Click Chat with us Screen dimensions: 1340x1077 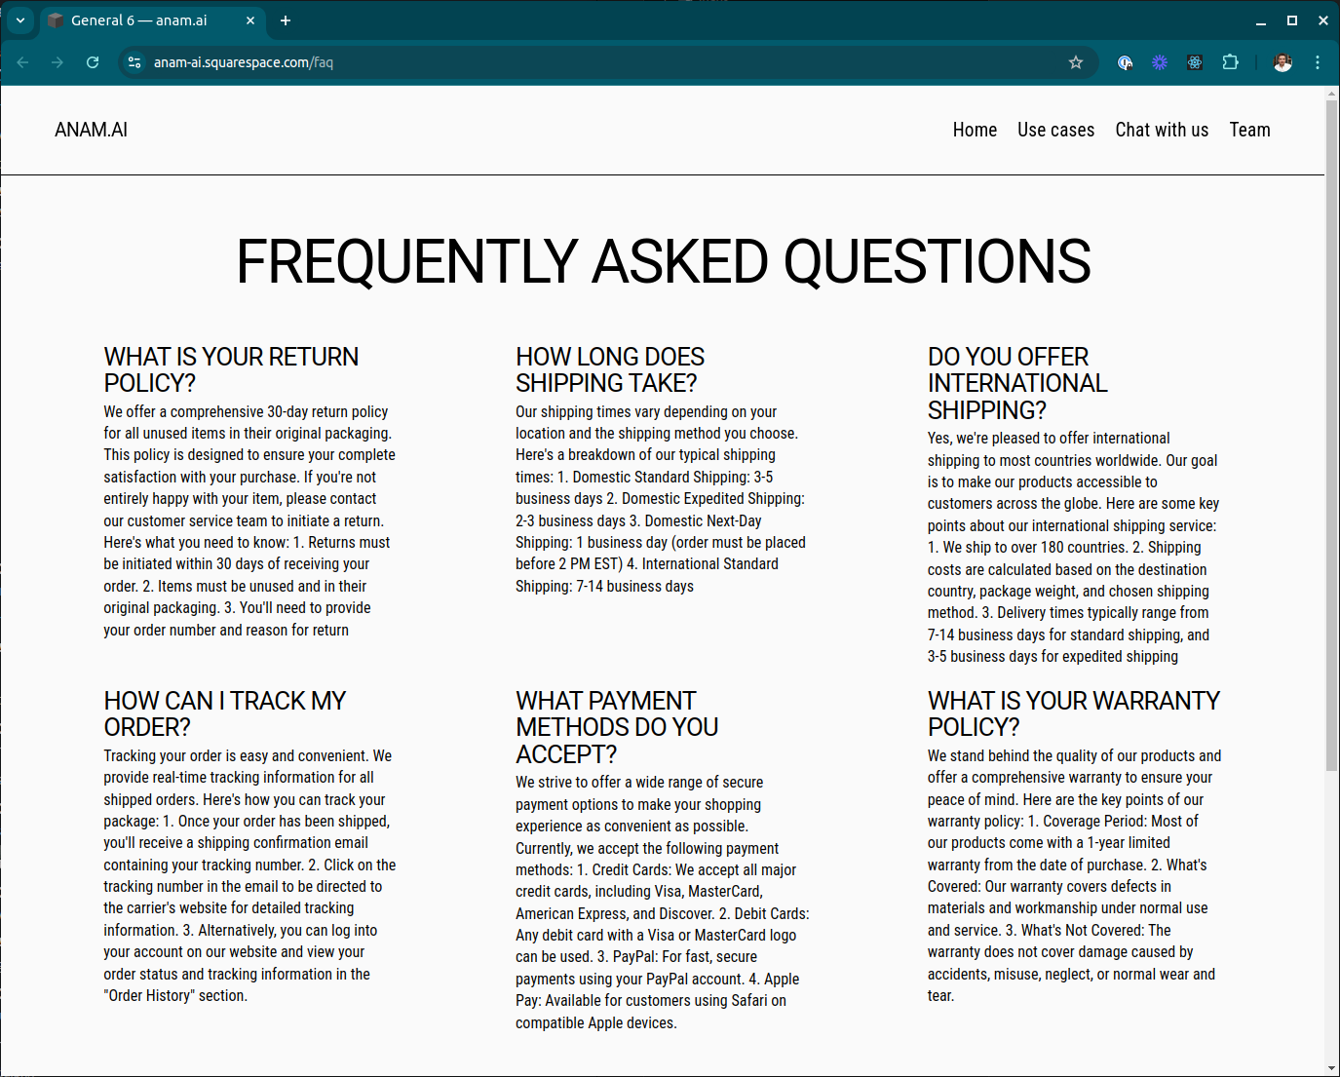pos(1162,129)
